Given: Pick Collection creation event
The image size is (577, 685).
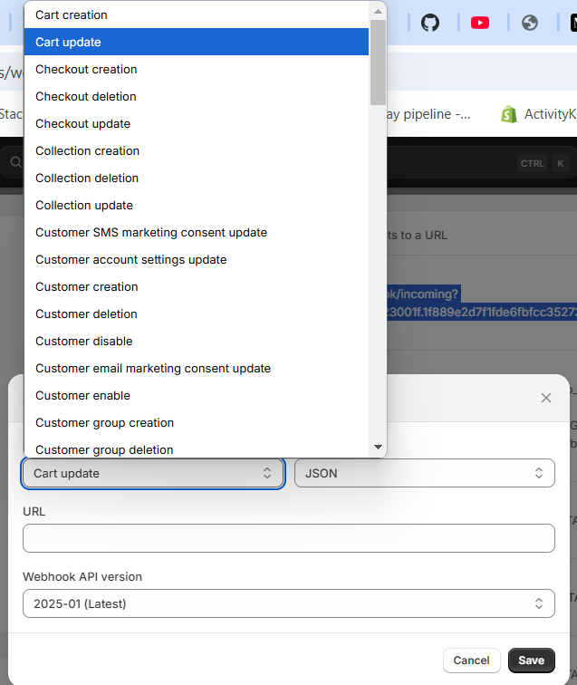Looking at the screenshot, I should tap(197, 150).
